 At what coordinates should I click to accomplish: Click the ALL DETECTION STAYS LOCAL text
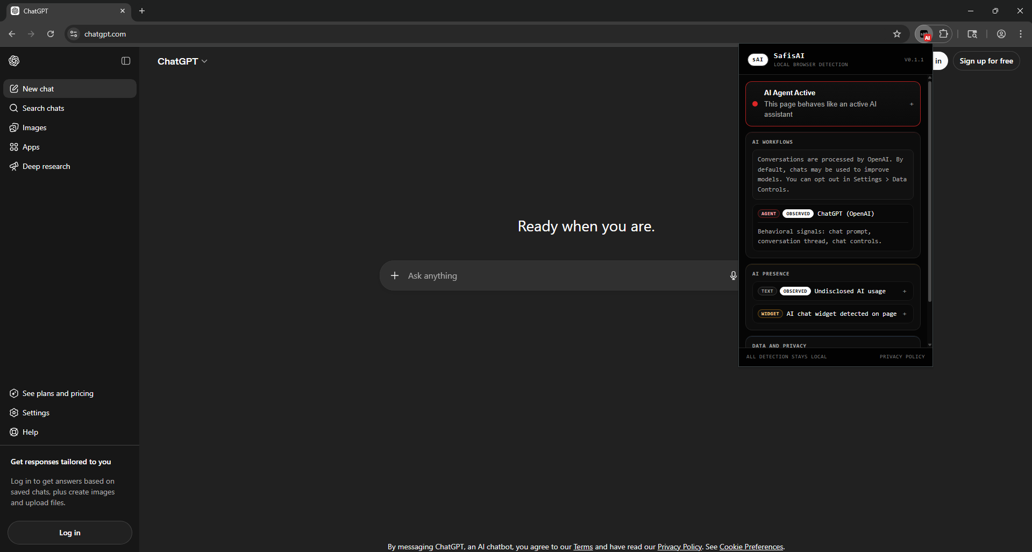786,357
